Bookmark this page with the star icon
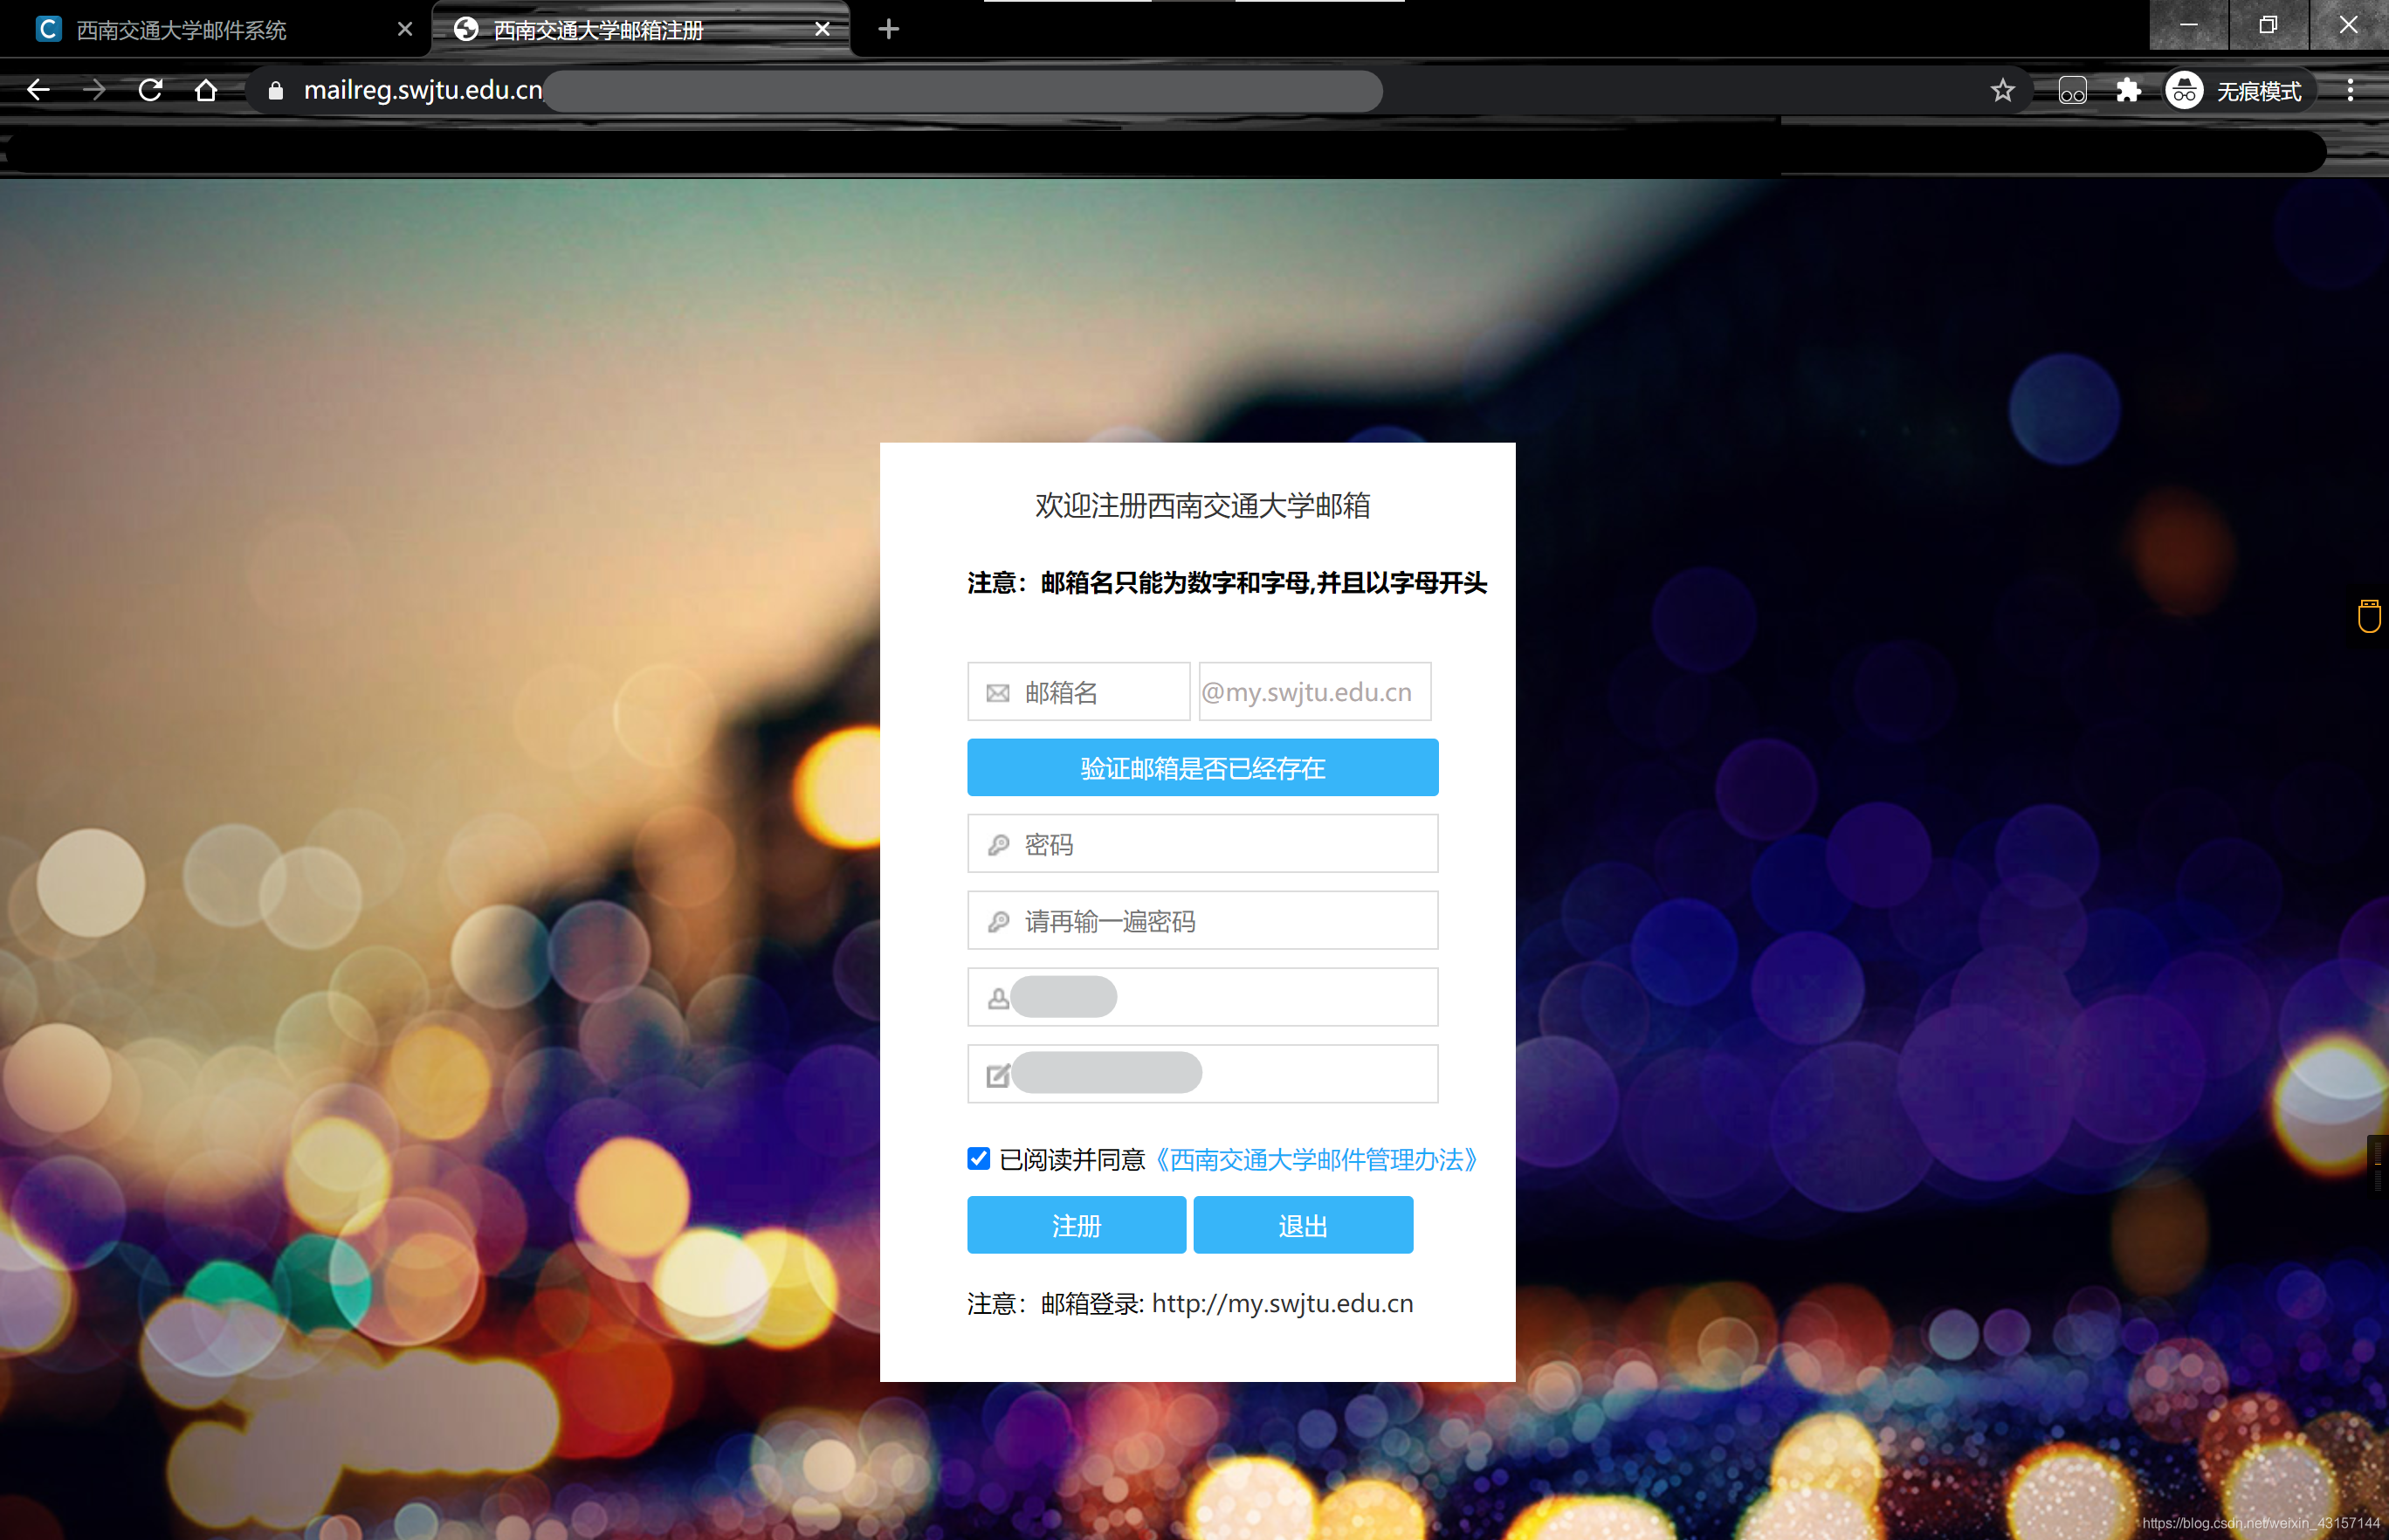 click(2002, 91)
